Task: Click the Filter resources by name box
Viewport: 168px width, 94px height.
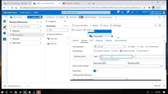Action: pyautogui.click(x=24, y=26)
